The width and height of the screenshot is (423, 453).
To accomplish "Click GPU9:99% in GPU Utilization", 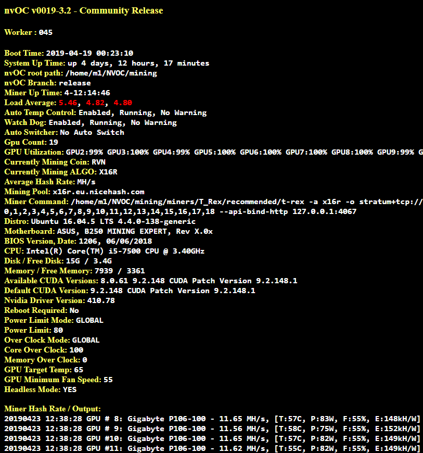I will coord(395,152).
